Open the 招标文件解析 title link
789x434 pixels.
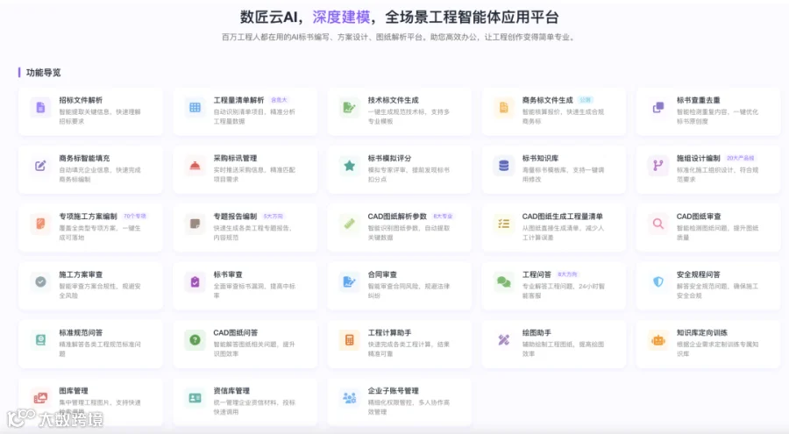[x=81, y=100]
